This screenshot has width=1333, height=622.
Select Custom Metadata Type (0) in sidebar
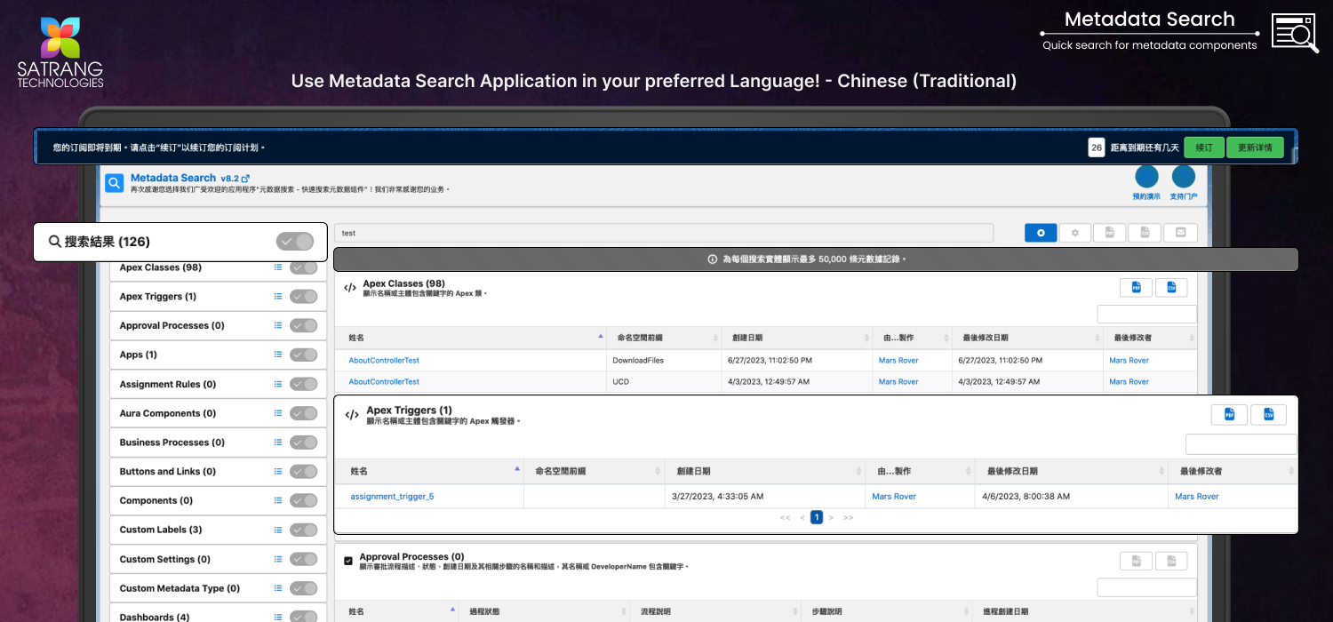(x=180, y=588)
